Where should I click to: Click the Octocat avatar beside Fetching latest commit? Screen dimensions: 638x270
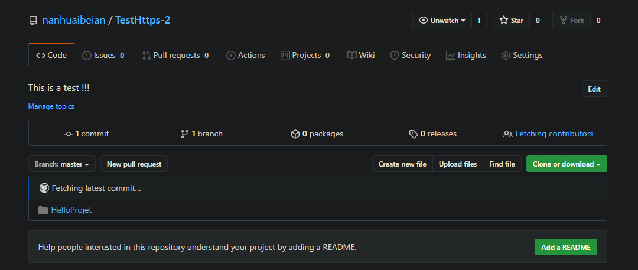point(44,188)
